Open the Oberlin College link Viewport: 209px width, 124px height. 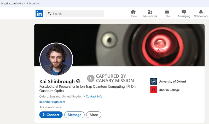pyautogui.click(x=169, y=90)
